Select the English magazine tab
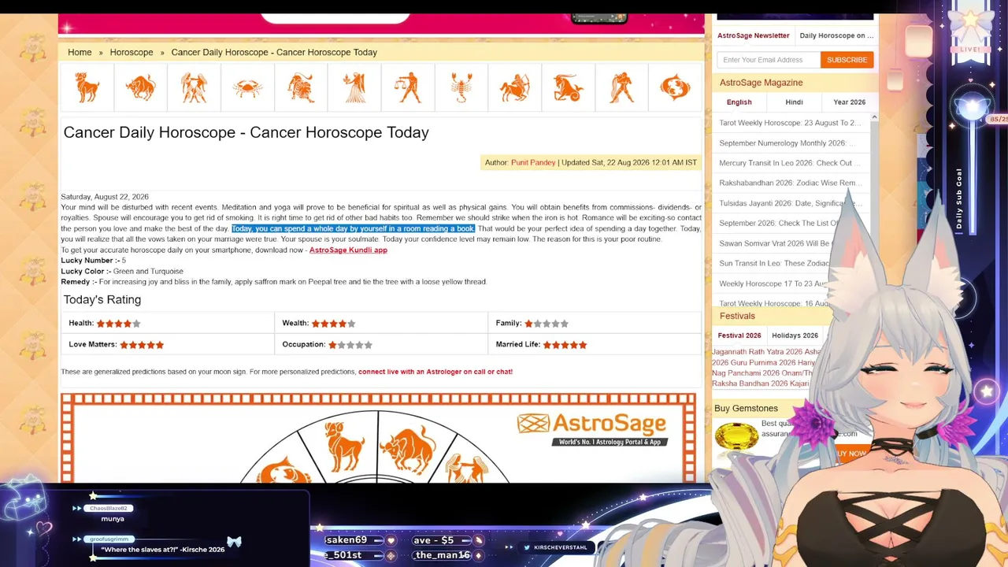 739,102
